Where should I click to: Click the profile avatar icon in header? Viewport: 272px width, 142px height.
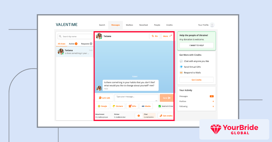[212, 25]
